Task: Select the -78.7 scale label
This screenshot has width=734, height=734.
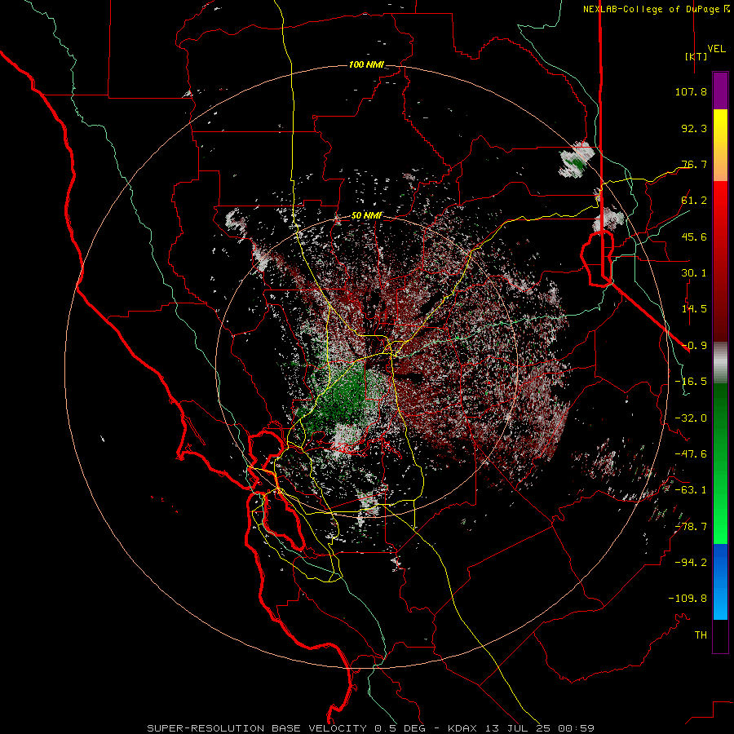Action: click(x=691, y=527)
